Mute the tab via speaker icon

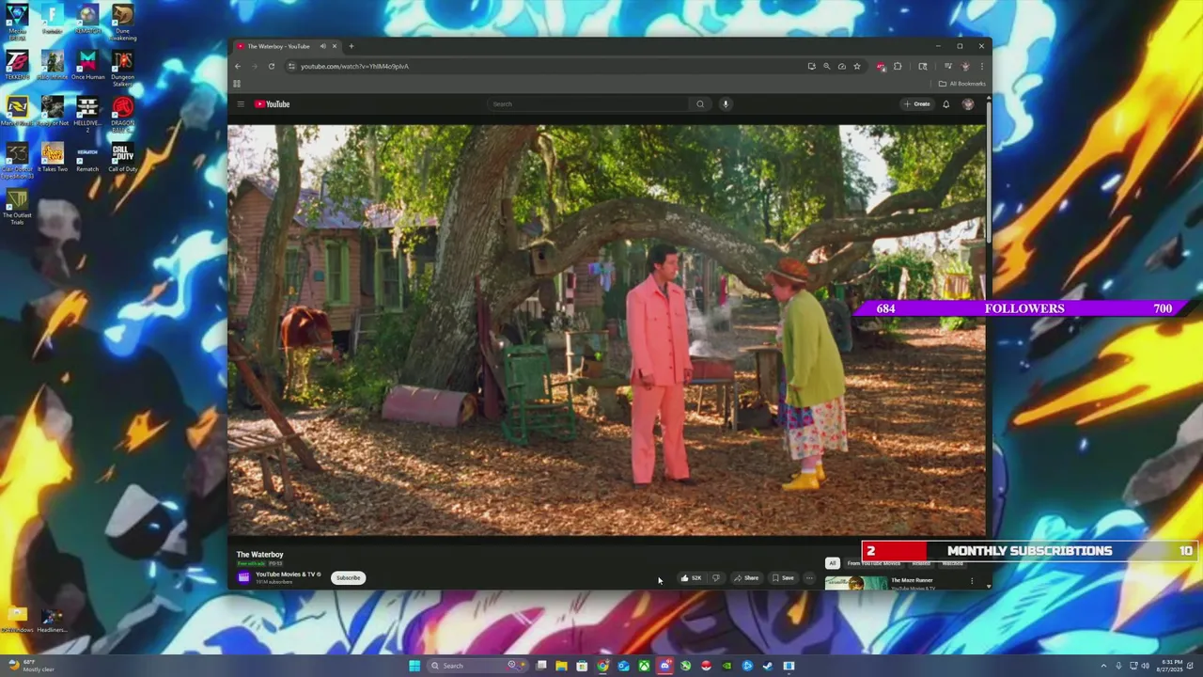[322, 46]
